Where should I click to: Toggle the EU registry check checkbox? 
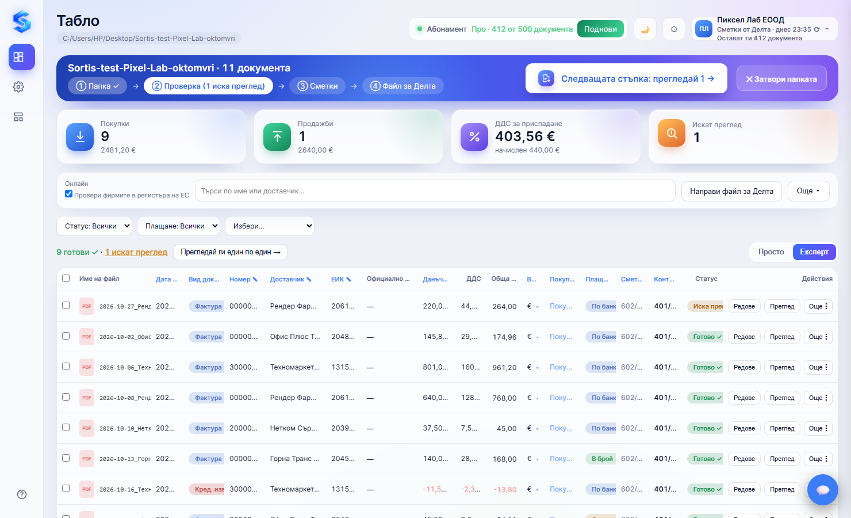[68, 194]
